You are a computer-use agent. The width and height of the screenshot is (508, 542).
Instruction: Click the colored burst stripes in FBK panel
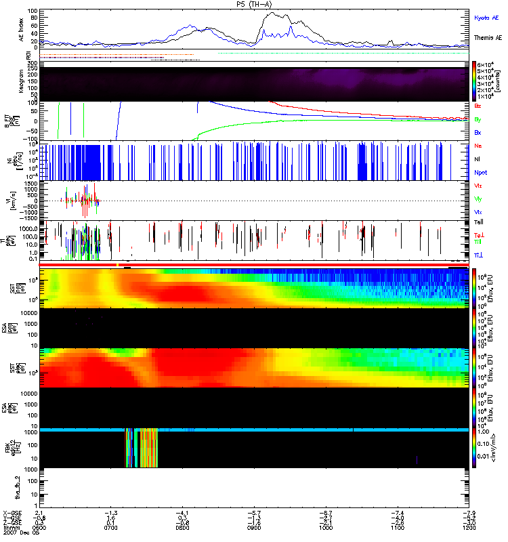pos(142,448)
